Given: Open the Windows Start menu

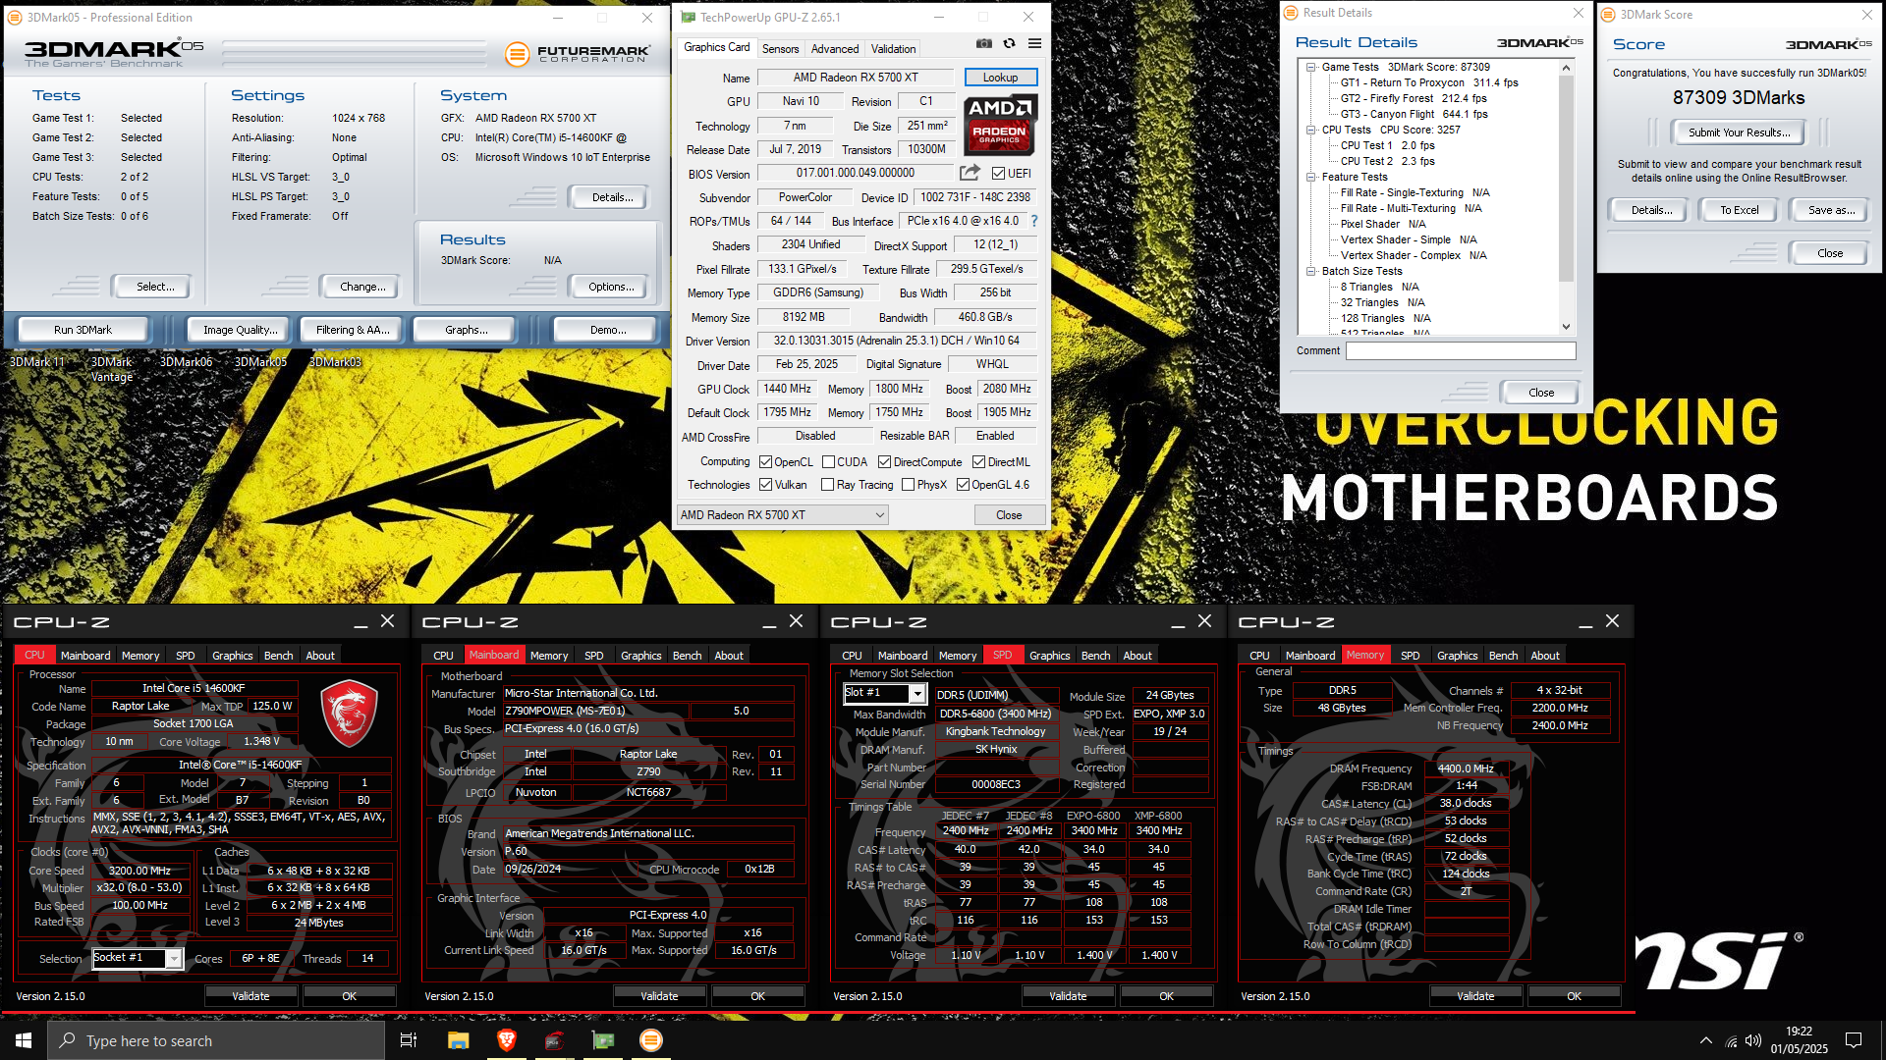Looking at the screenshot, I should 24,1040.
